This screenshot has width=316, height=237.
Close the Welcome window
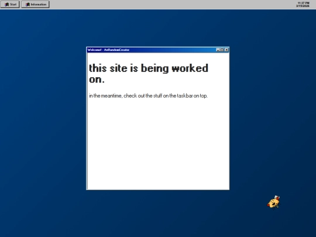(226, 50)
